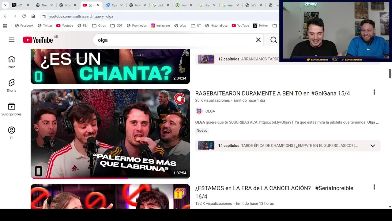This screenshot has width=392, height=221.
Task: Click the scrollbar down arrow
Action: [x=390, y=207]
